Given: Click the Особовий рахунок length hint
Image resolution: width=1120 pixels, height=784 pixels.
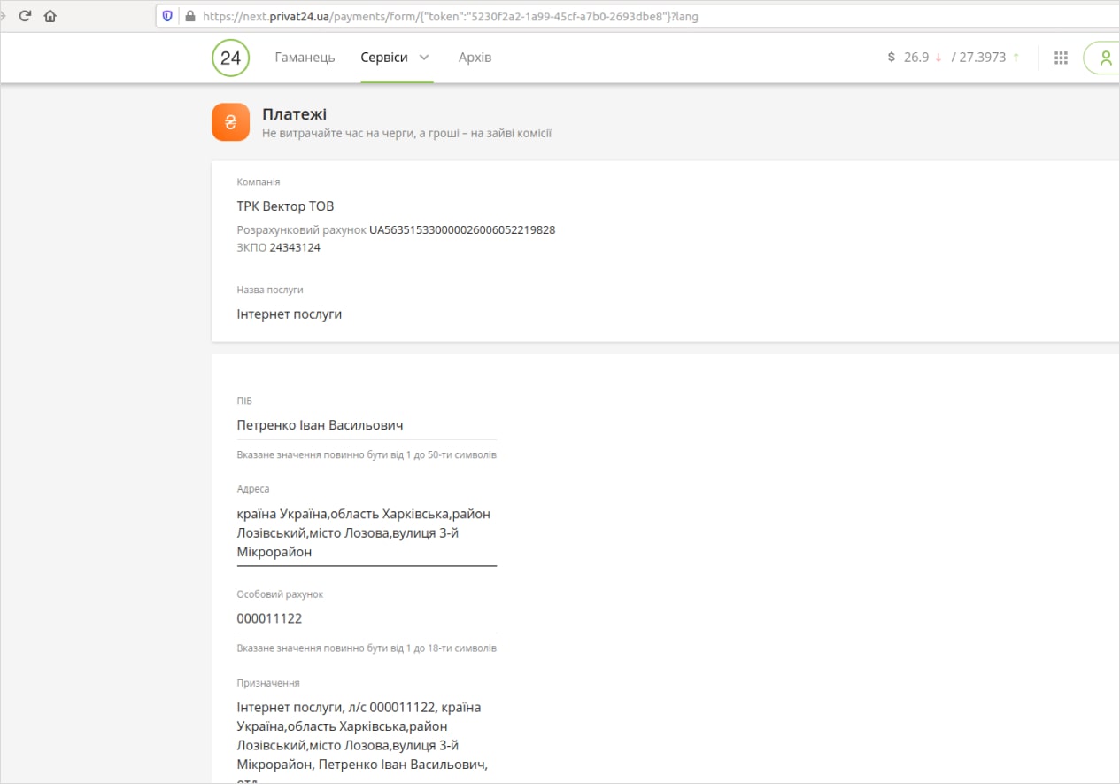Looking at the screenshot, I should tap(367, 648).
